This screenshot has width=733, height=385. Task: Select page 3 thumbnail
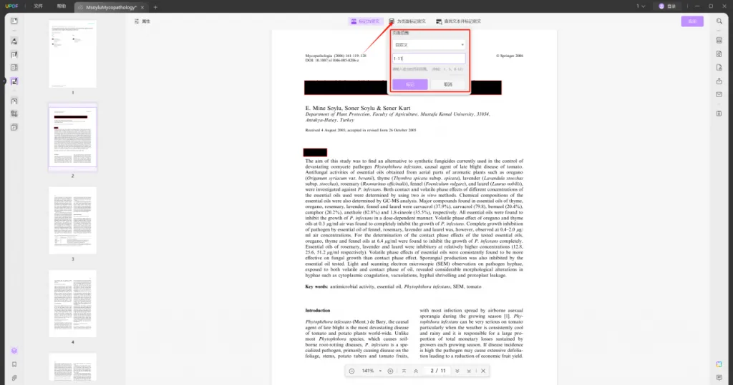(72, 220)
